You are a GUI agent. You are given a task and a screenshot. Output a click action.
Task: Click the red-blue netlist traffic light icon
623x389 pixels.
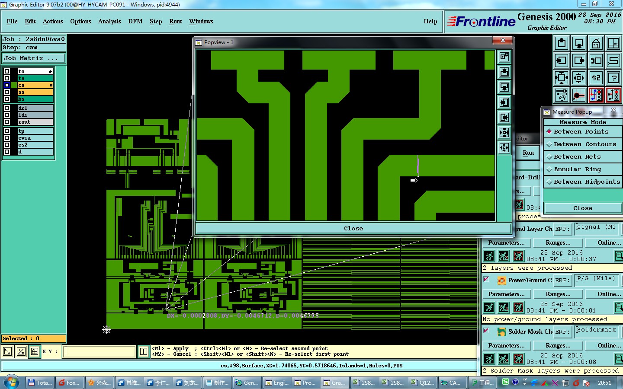(x=596, y=95)
